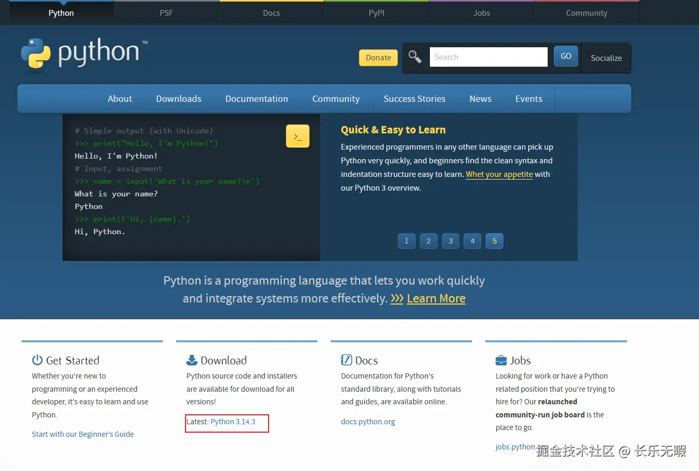Focus the Search input field
Viewport: 699px width, 471px height.
click(489, 57)
